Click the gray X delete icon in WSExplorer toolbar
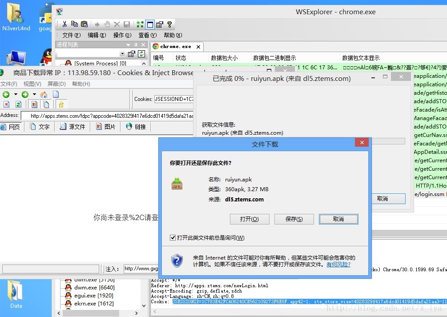This screenshot has height=317, width=447. coord(117,24)
